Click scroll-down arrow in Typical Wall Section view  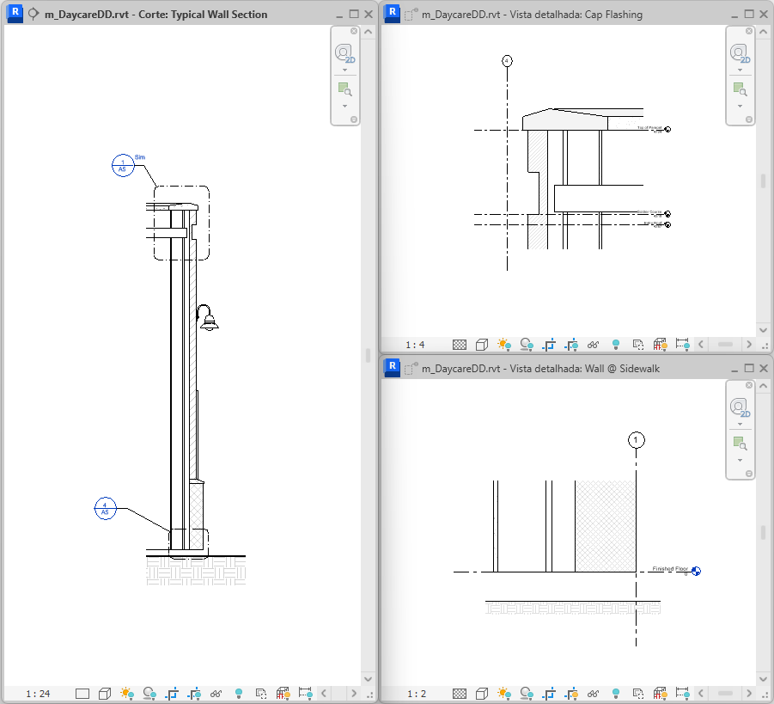click(369, 679)
